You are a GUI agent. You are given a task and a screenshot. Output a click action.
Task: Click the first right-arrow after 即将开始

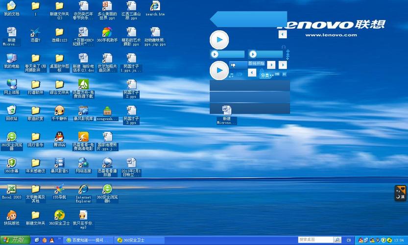click(271, 65)
